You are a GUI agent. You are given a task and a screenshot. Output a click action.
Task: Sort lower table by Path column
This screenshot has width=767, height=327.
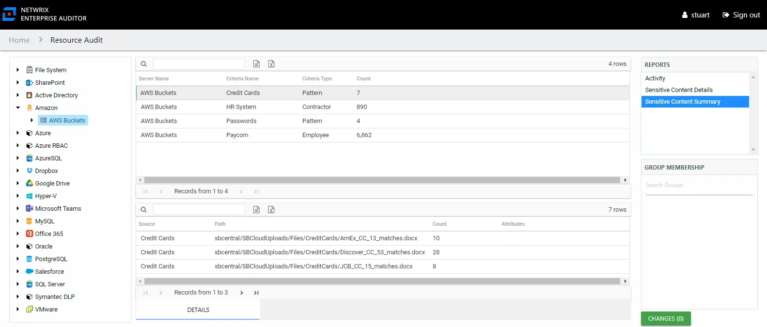[x=220, y=224]
